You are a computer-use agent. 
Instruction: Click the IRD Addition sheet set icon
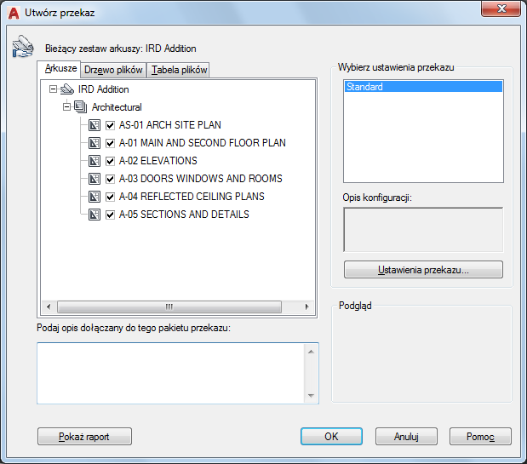67,89
